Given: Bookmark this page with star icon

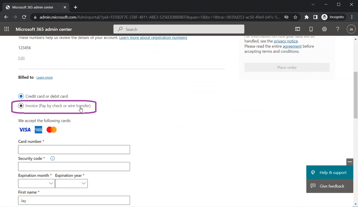Looking at the screenshot, I should point(295,17).
